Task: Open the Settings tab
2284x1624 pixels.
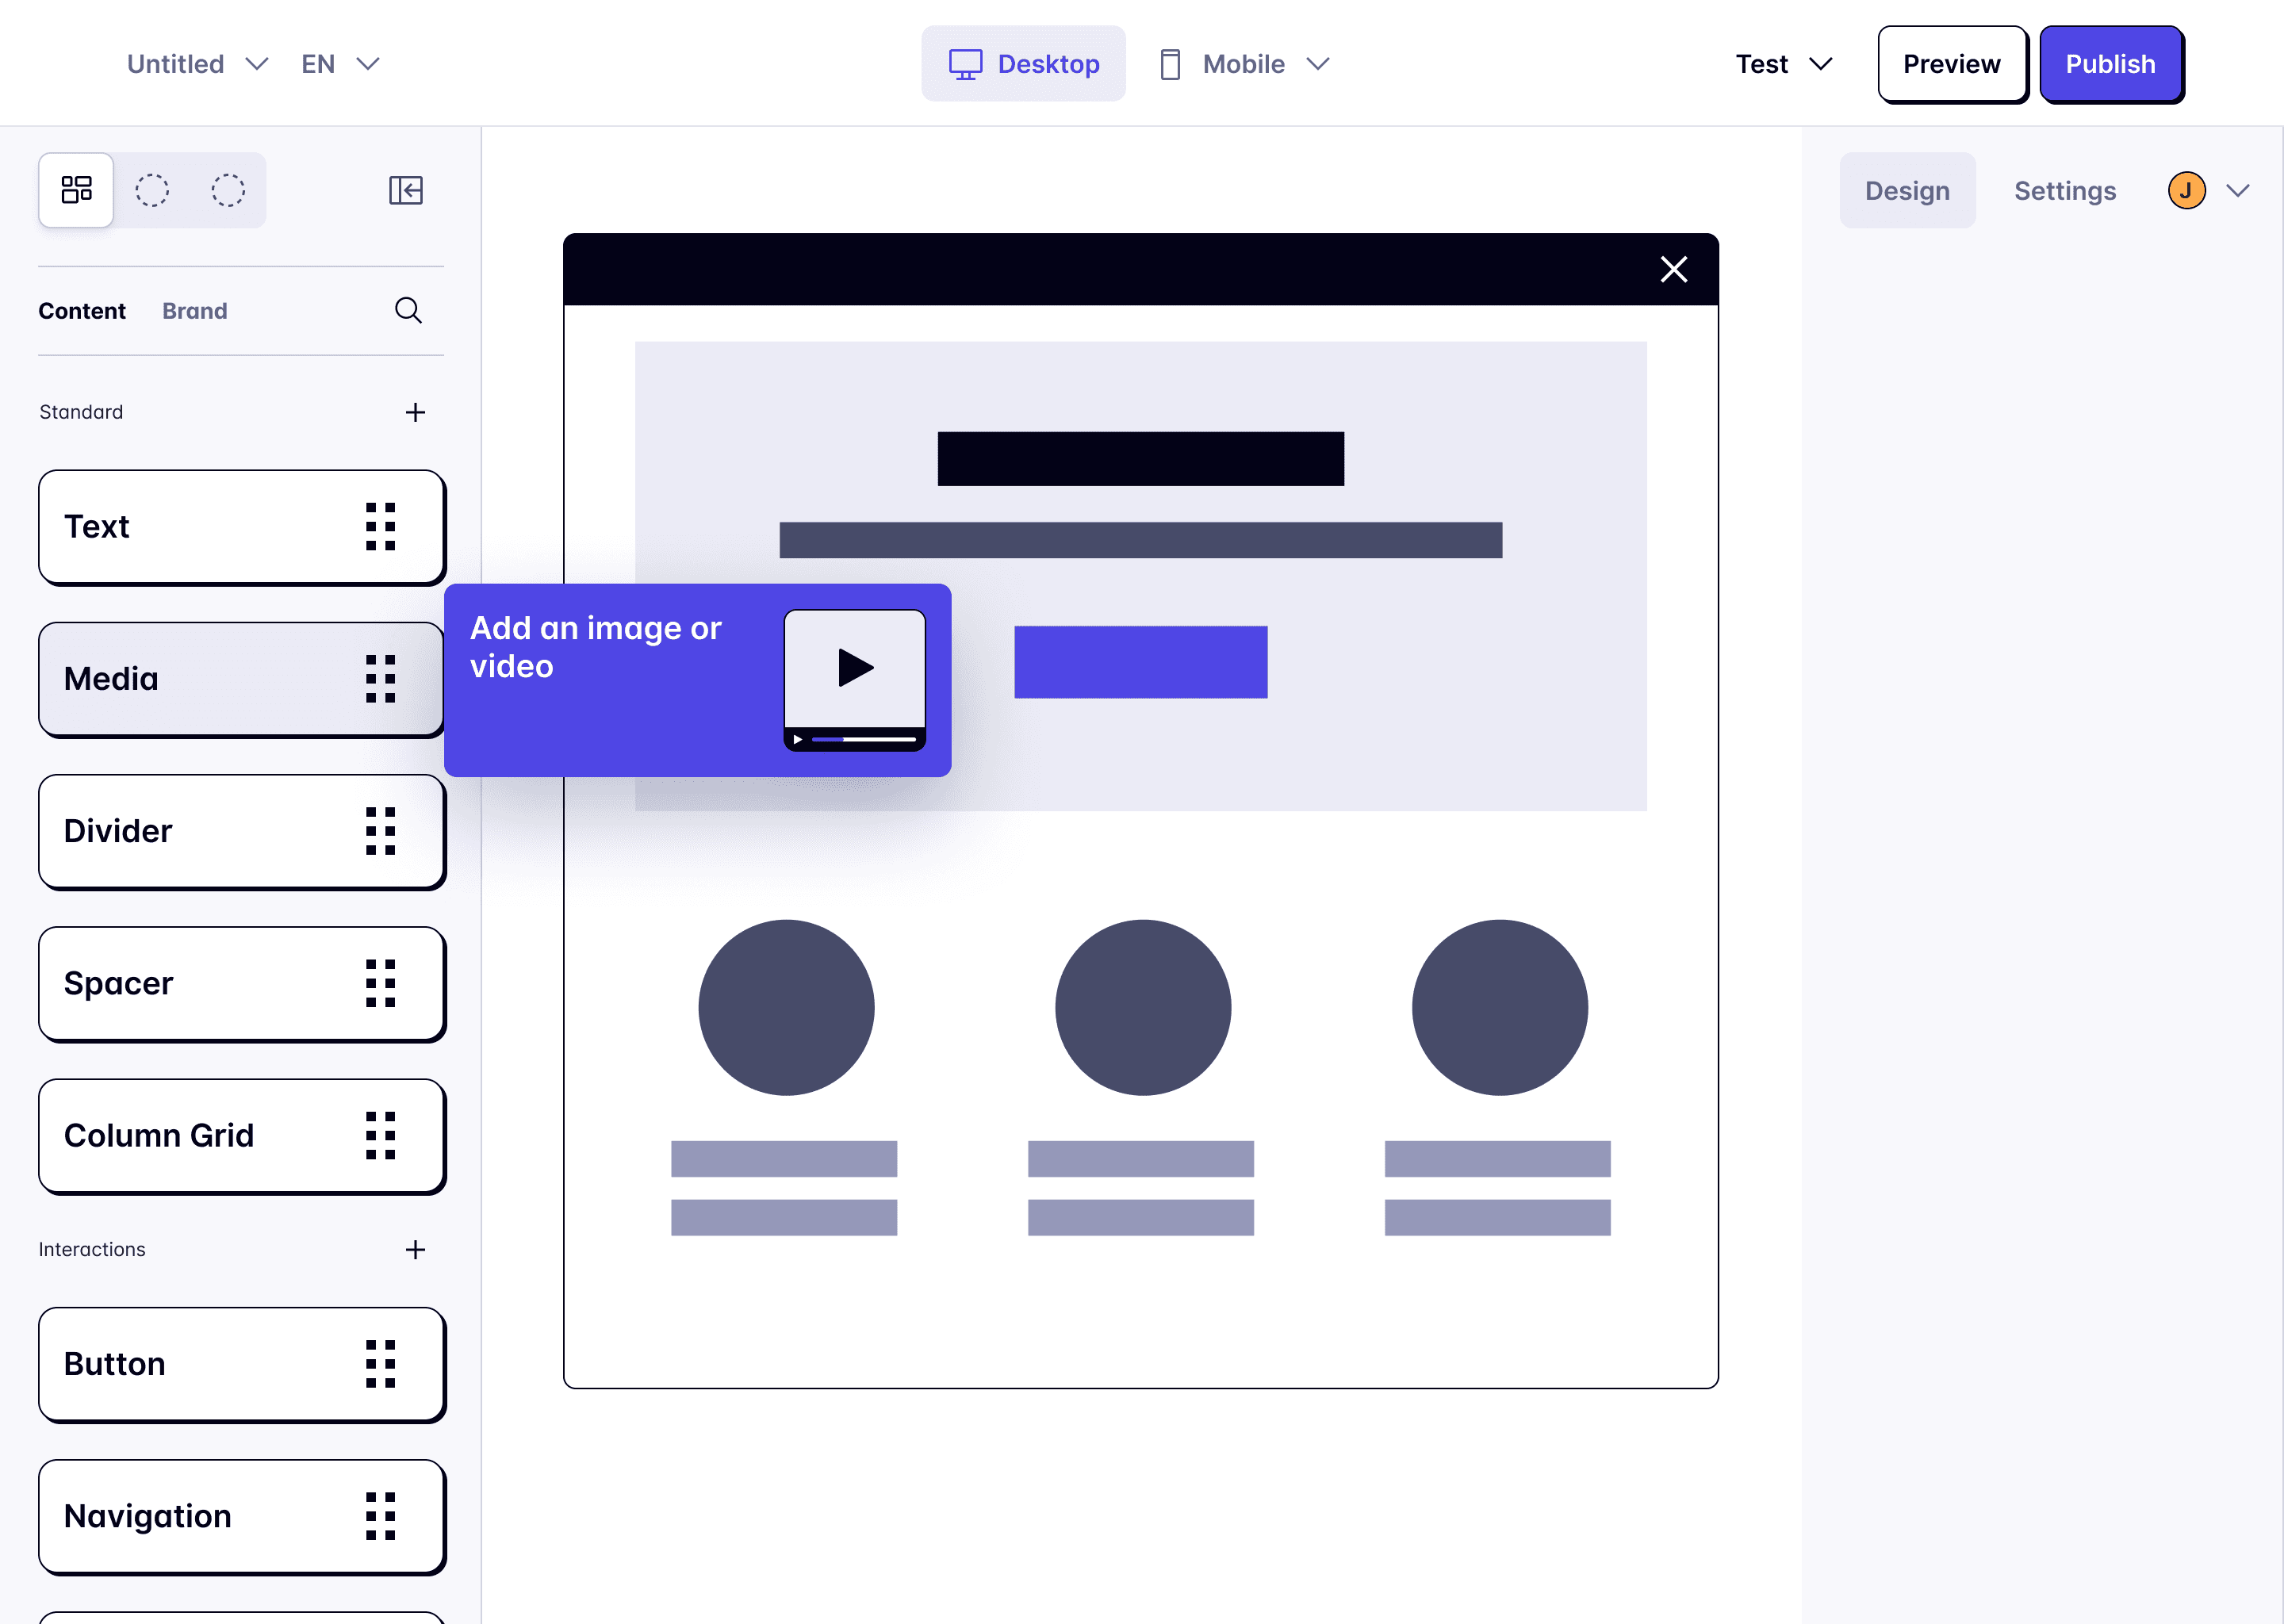Action: (2064, 190)
